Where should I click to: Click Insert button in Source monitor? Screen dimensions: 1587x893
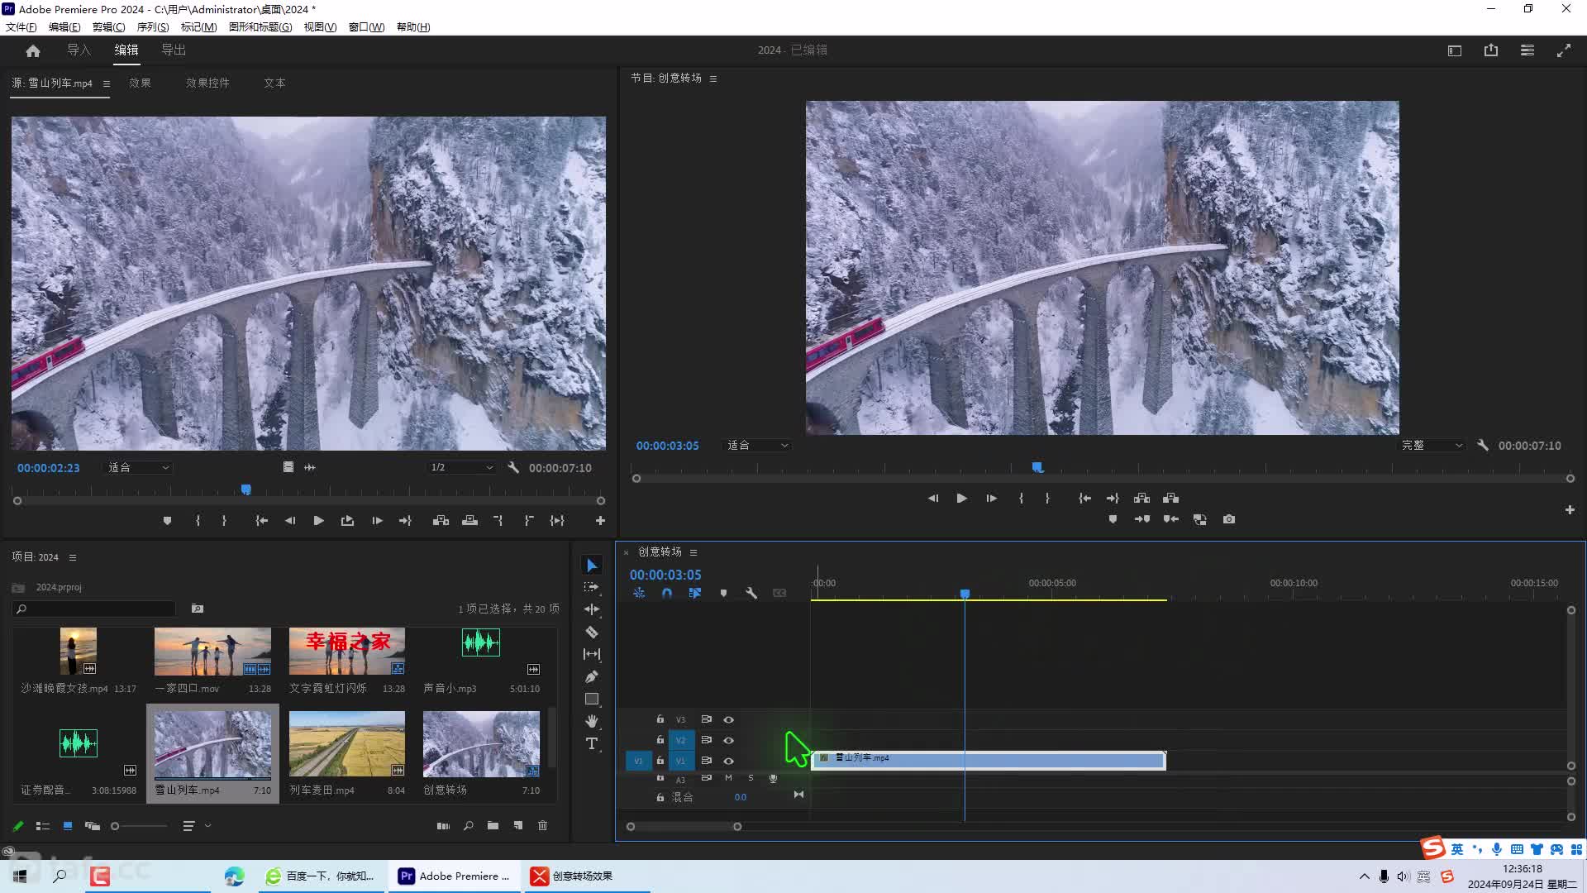[x=441, y=520]
